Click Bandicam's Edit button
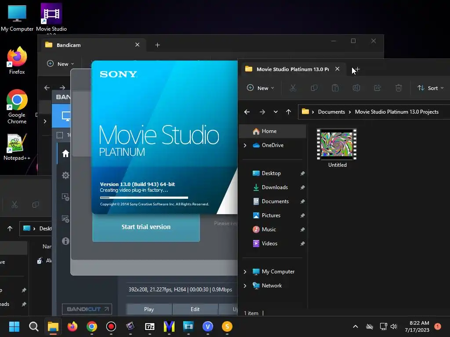 pyautogui.click(x=195, y=309)
